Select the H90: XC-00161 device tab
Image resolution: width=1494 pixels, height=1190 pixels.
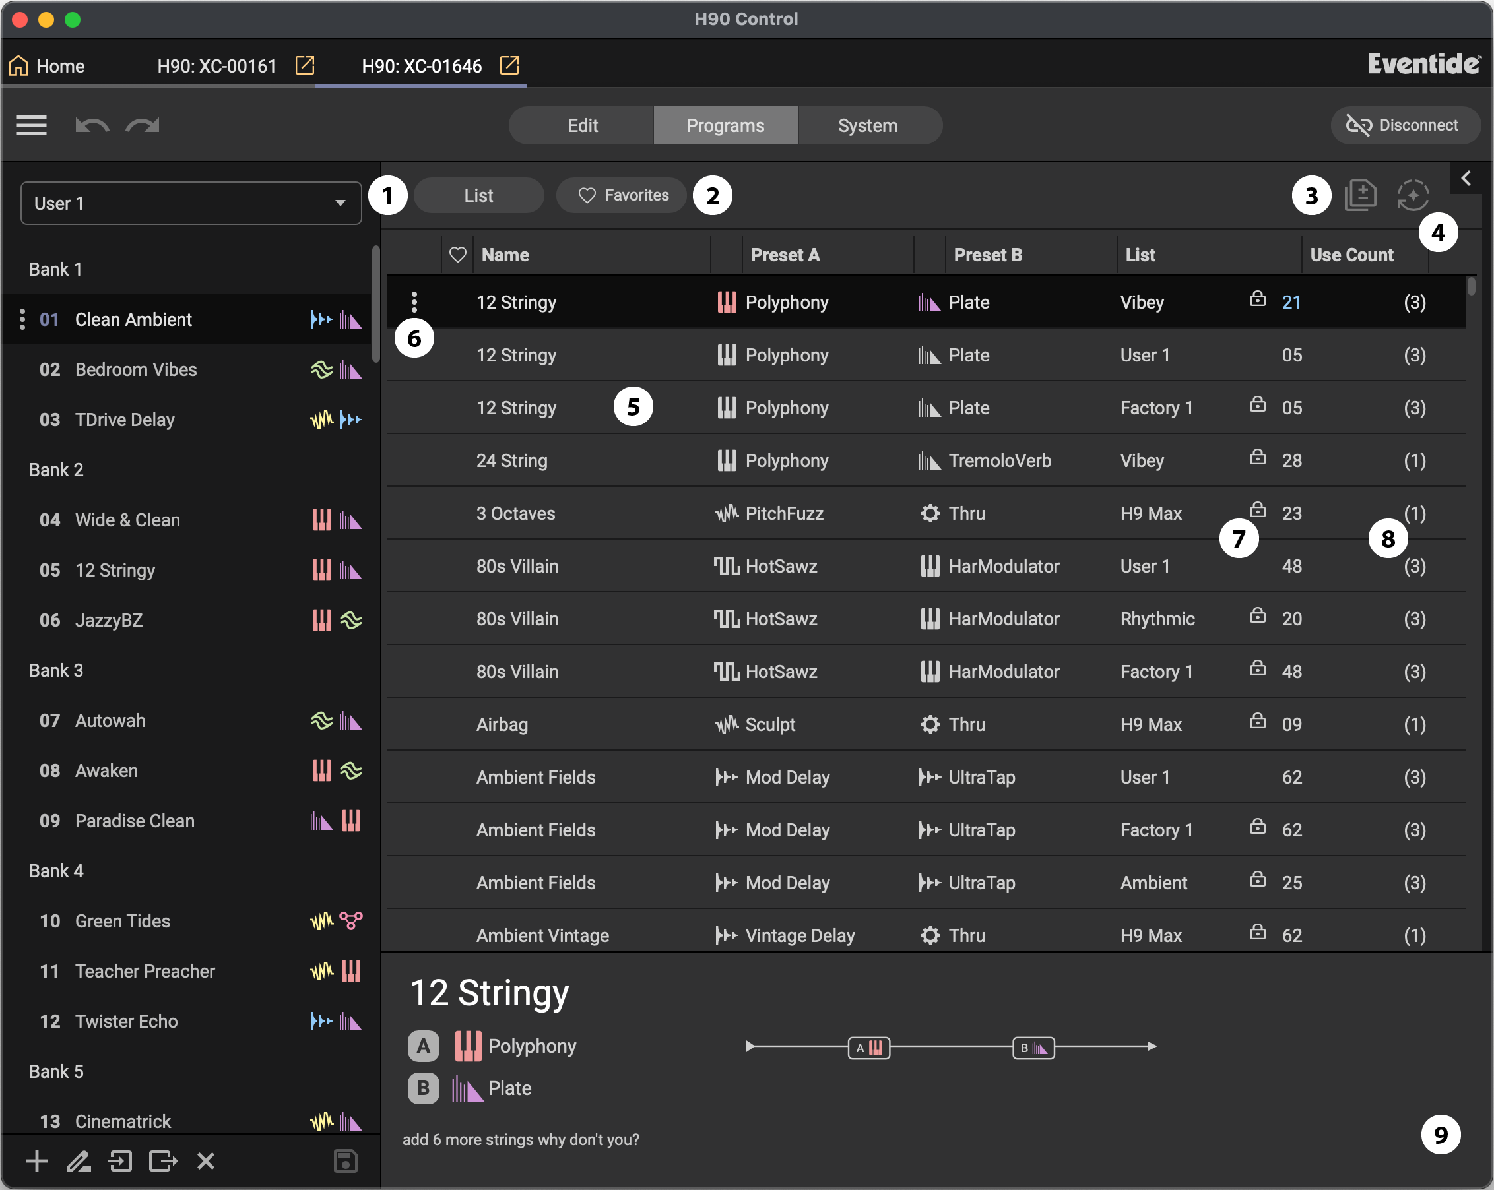(x=217, y=66)
